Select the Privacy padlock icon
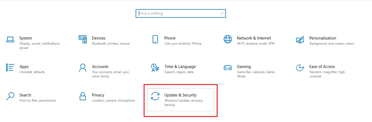Image resolution: width=372 pixels, height=122 pixels. coord(83,96)
